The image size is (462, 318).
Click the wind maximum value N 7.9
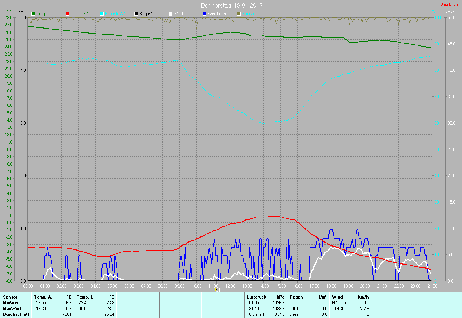point(363,309)
